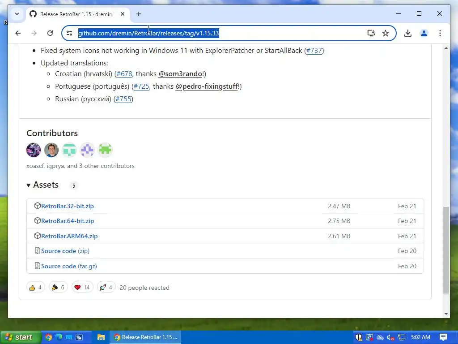Viewport: 458px width, 344px height.
Task: Download Source code (tar.gz)
Action: pos(69,266)
